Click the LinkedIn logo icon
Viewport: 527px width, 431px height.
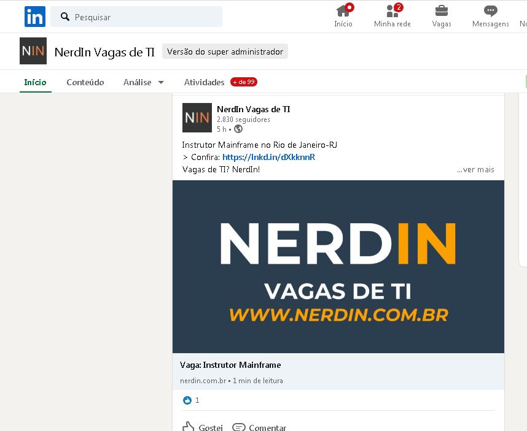pos(35,17)
